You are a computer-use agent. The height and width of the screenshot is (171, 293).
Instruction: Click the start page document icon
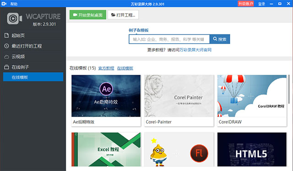tap(6, 36)
